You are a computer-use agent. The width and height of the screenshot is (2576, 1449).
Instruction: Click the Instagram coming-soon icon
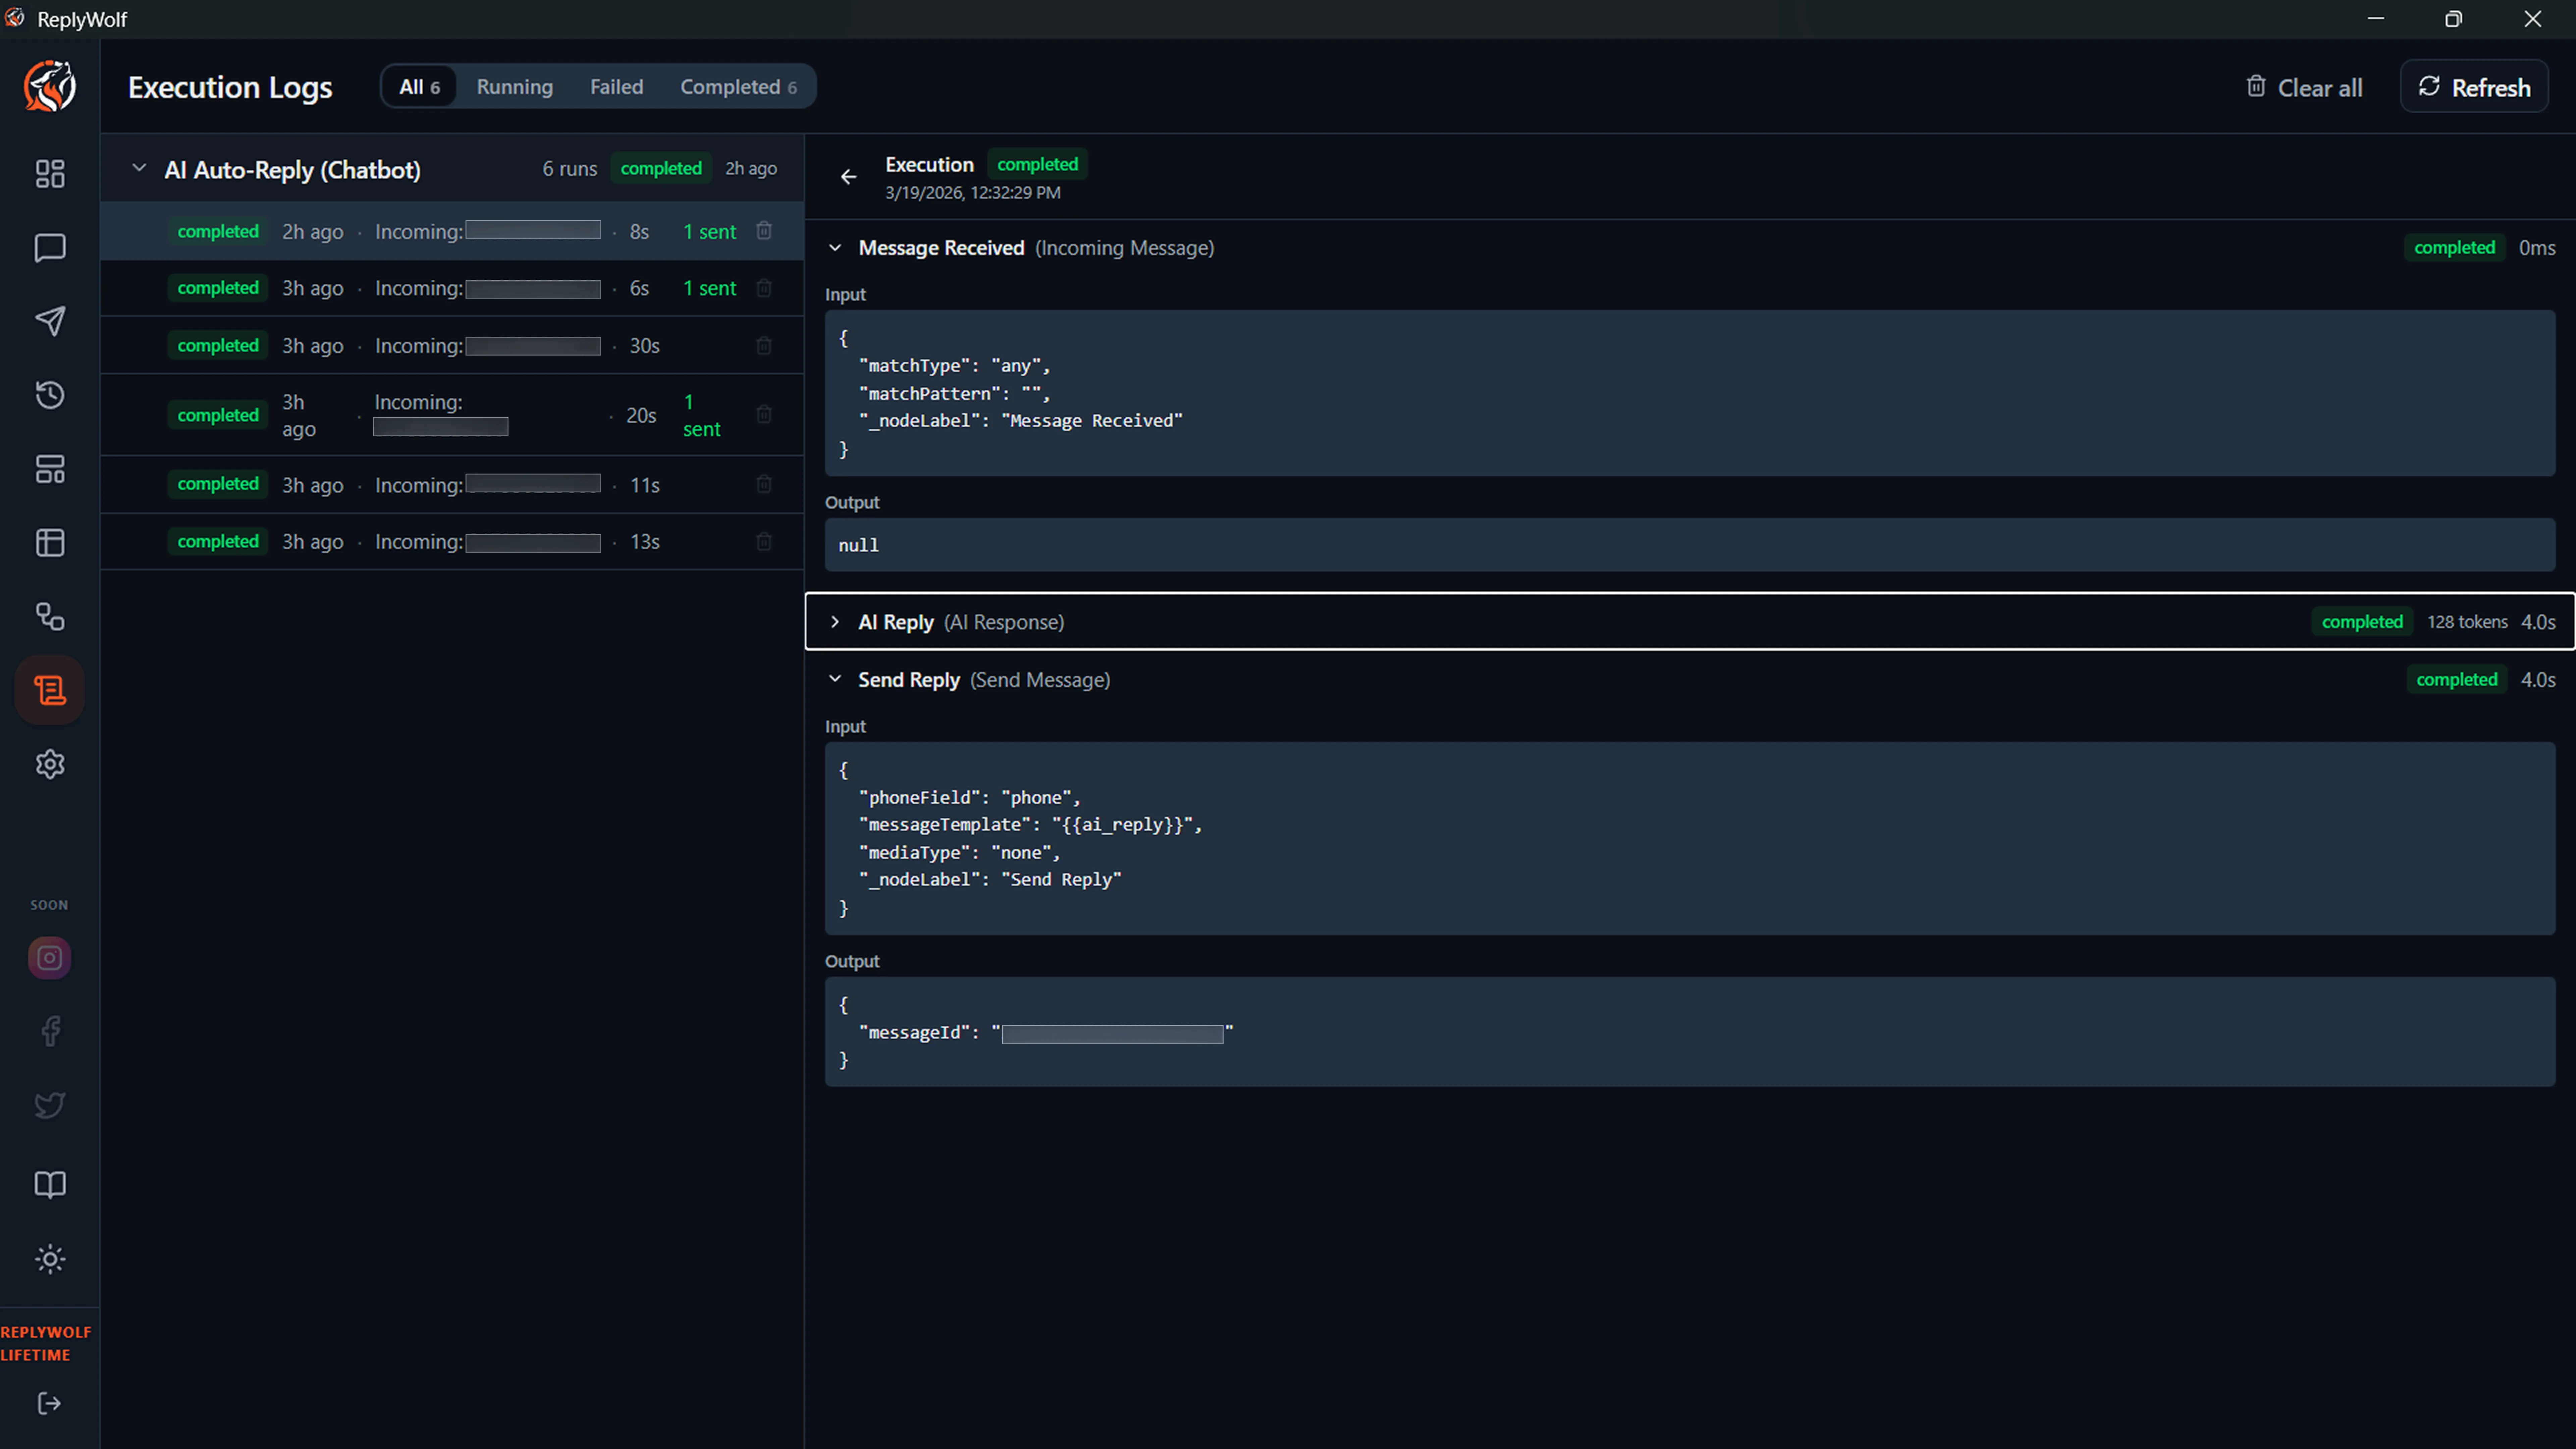click(x=50, y=958)
